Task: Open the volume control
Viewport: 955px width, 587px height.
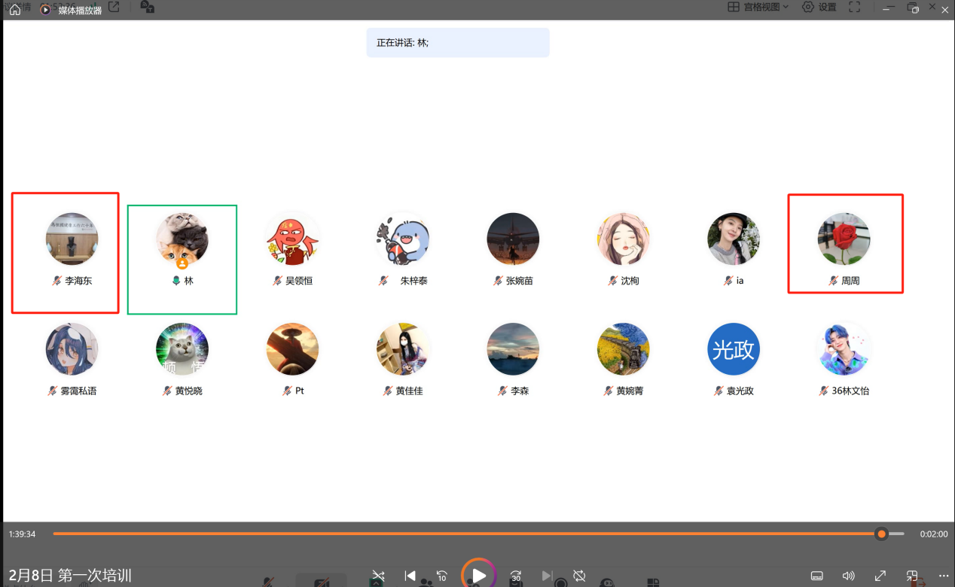Action: click(849, 576)
